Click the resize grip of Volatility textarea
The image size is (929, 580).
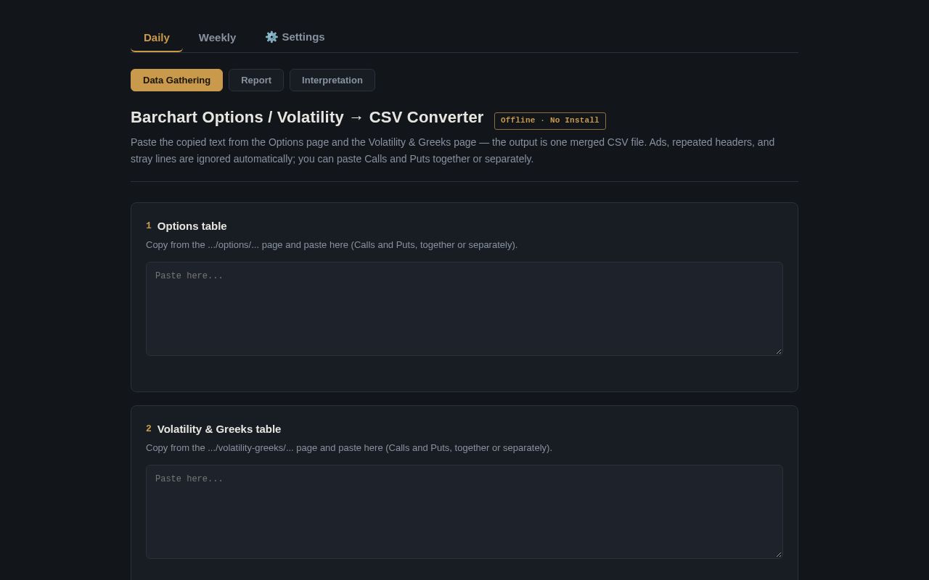(x=778, y=554)
